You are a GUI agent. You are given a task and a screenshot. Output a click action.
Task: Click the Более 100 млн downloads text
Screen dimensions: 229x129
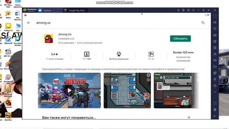coord(183,52)
